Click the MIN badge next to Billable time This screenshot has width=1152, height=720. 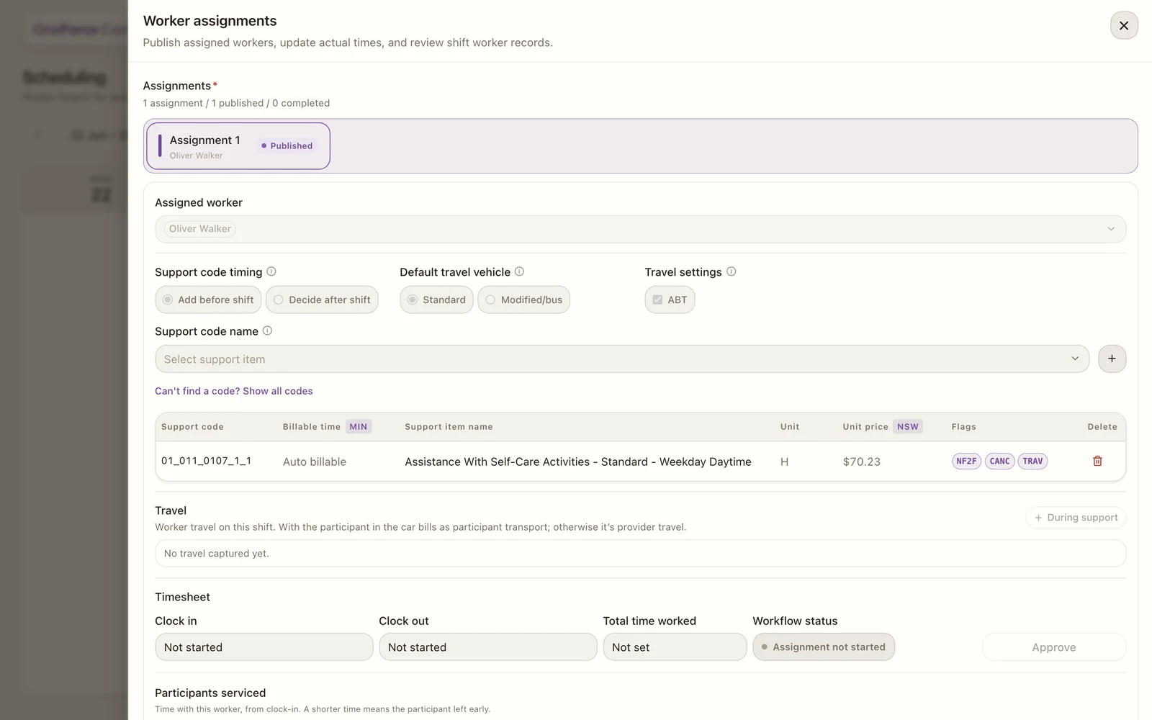point(359,426)
